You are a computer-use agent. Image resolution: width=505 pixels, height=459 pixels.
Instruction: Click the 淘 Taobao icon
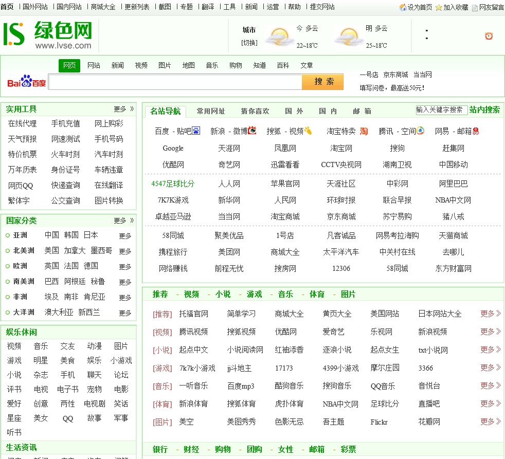[364, 131]
